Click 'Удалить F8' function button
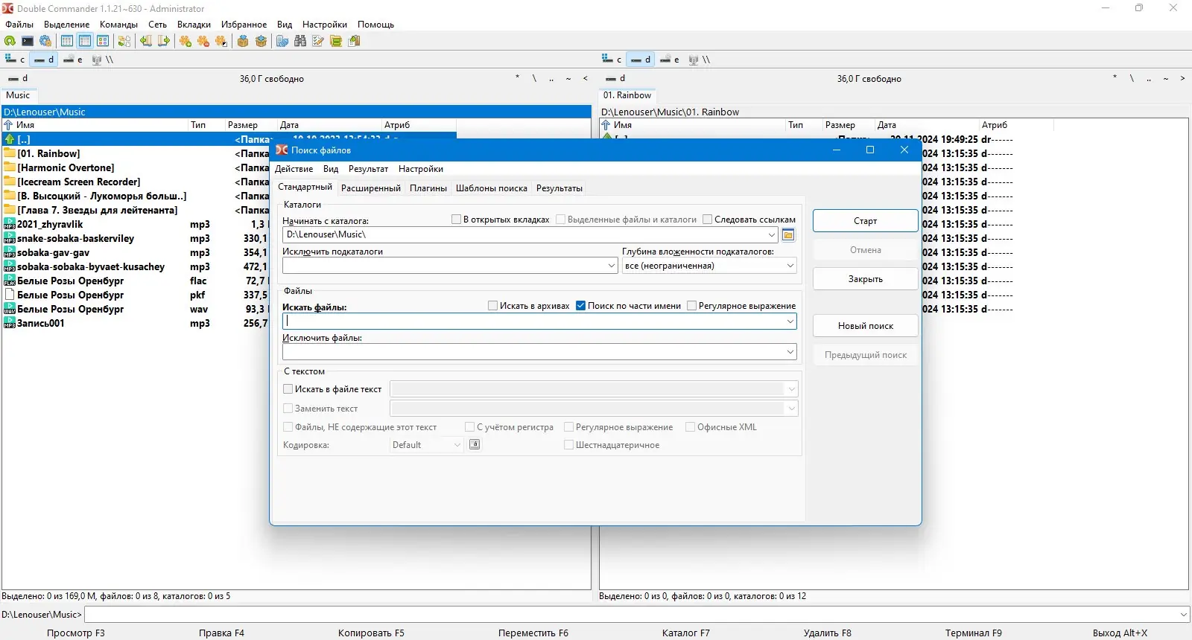 click(827, 633)
